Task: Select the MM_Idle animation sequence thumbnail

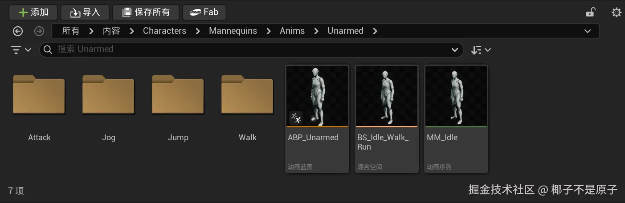Action: tap(456, 96)
